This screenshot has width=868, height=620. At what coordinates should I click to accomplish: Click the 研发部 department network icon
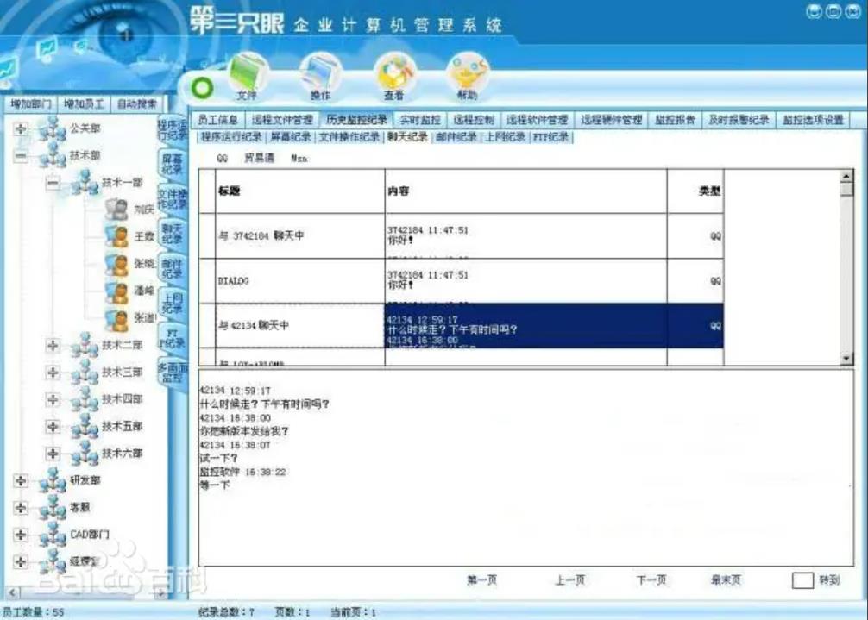click(53, 480)
